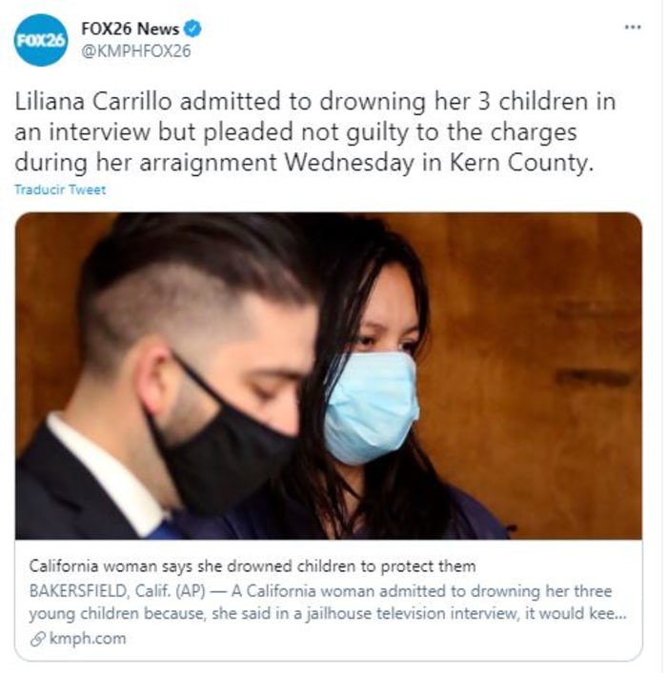667x673 pixels.
Task: Click the chain link icon beside kmph.com
Action: (x=38, y=640)
